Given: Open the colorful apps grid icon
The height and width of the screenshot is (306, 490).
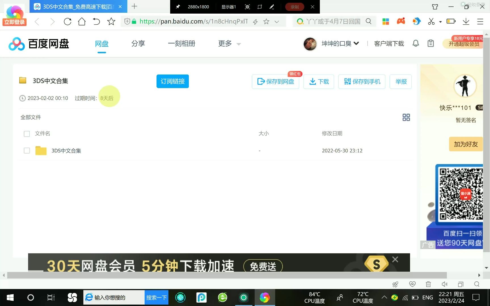Looking at the screenshot, I should (386, 21).
